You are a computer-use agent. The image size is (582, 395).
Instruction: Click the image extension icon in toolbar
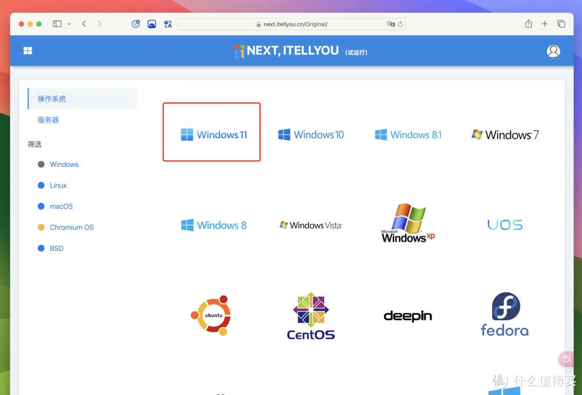[x=152, y=24]
